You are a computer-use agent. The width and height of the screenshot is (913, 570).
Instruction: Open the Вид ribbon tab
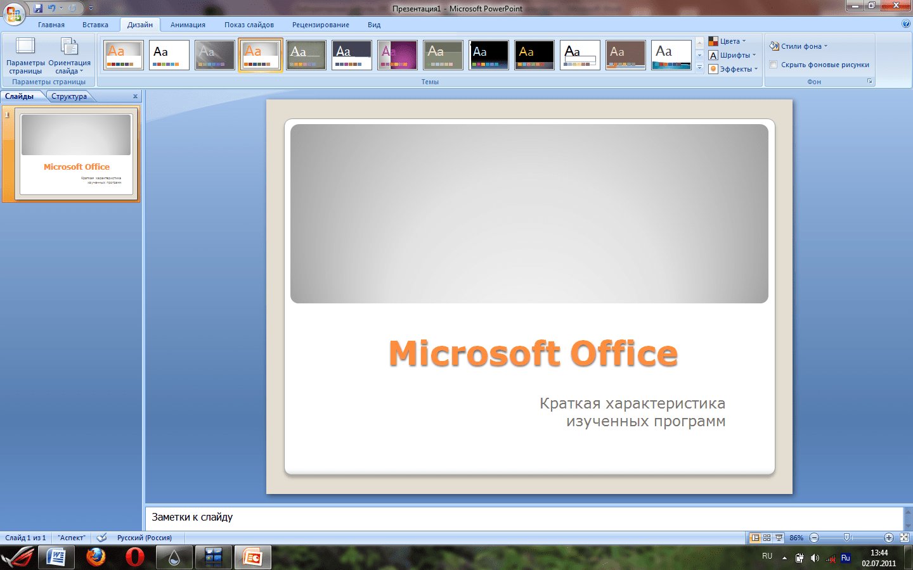(x=374, y=25)
